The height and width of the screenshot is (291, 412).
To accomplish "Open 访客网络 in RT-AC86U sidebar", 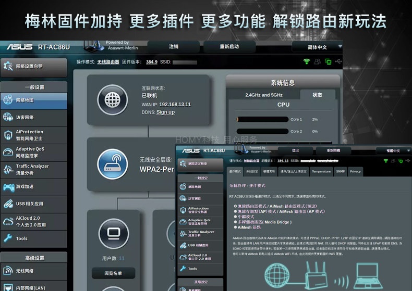I will click(x=33, y=118).
